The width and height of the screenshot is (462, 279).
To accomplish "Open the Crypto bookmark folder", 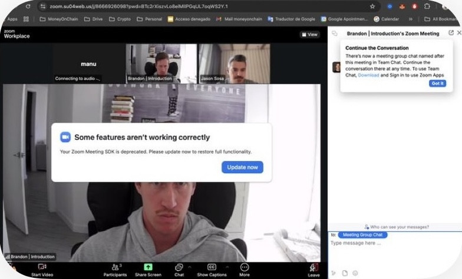I will point(120,19).
